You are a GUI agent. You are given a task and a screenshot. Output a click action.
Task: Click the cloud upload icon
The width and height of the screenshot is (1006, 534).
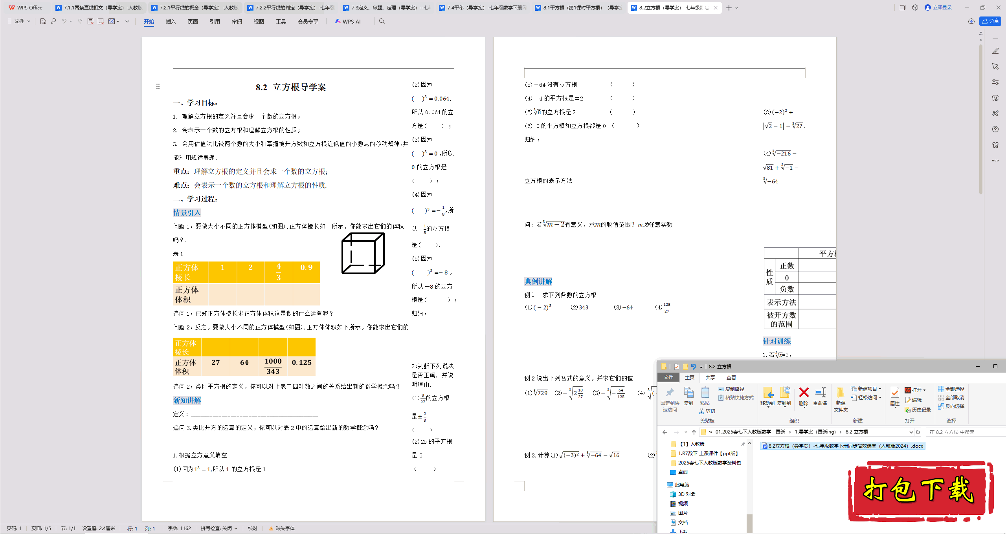tap(971, 21)
